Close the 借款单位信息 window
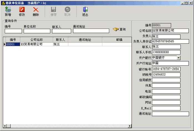This screenshot has width=194, height=131. tap(191, 3)
